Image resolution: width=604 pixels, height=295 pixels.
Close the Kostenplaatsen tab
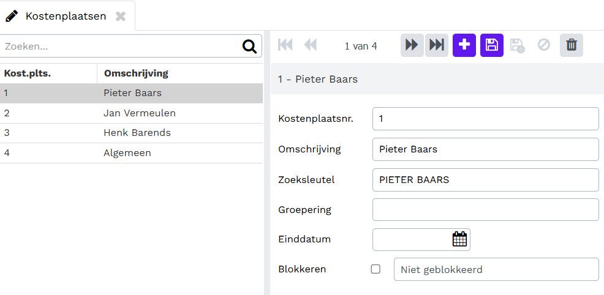[x=121, y=16]
